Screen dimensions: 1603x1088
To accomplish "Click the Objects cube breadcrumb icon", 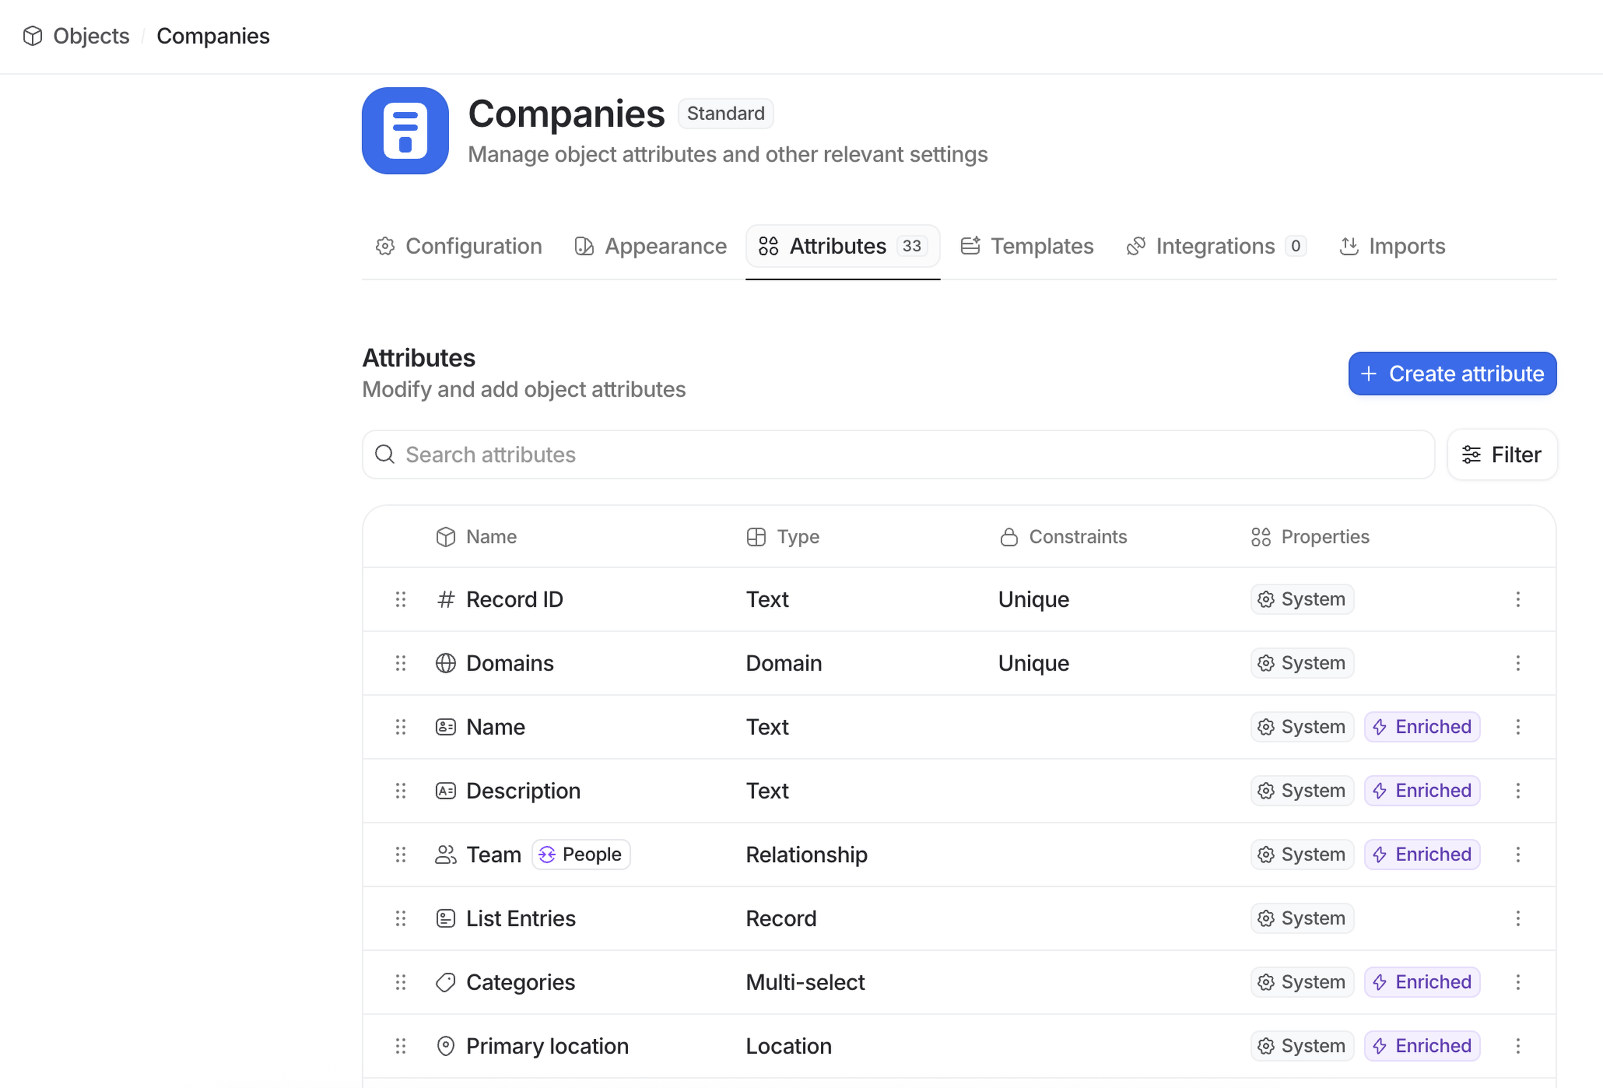I will (x=33, y=36).
